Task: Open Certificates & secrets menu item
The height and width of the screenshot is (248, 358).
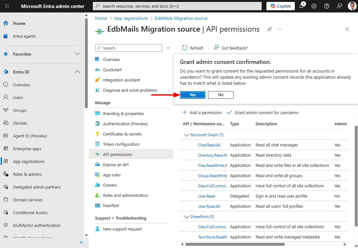Action: click(x=122, y=134)
